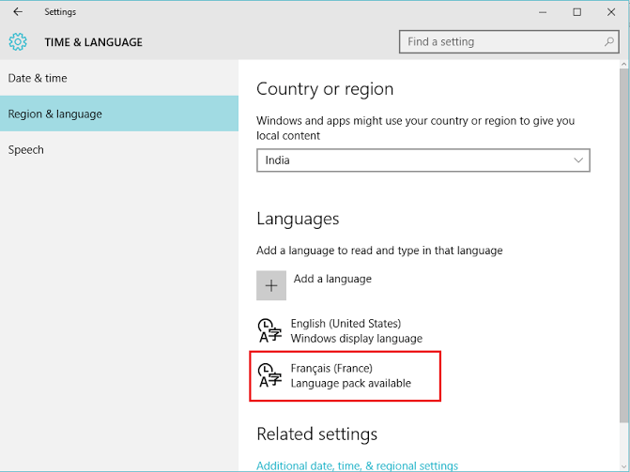Viewport: 630px width, 472px height.
Task: Click the search magnifier icon
Action: click(609, 41)
